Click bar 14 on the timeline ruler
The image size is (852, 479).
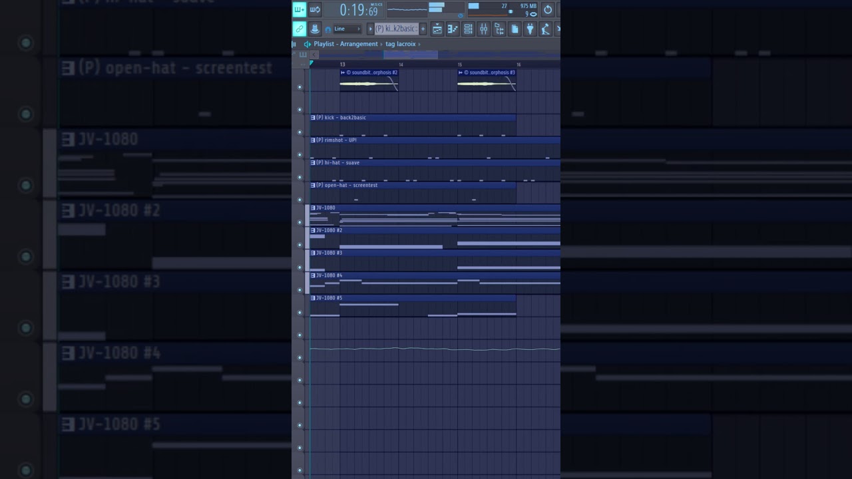[401, 65]
